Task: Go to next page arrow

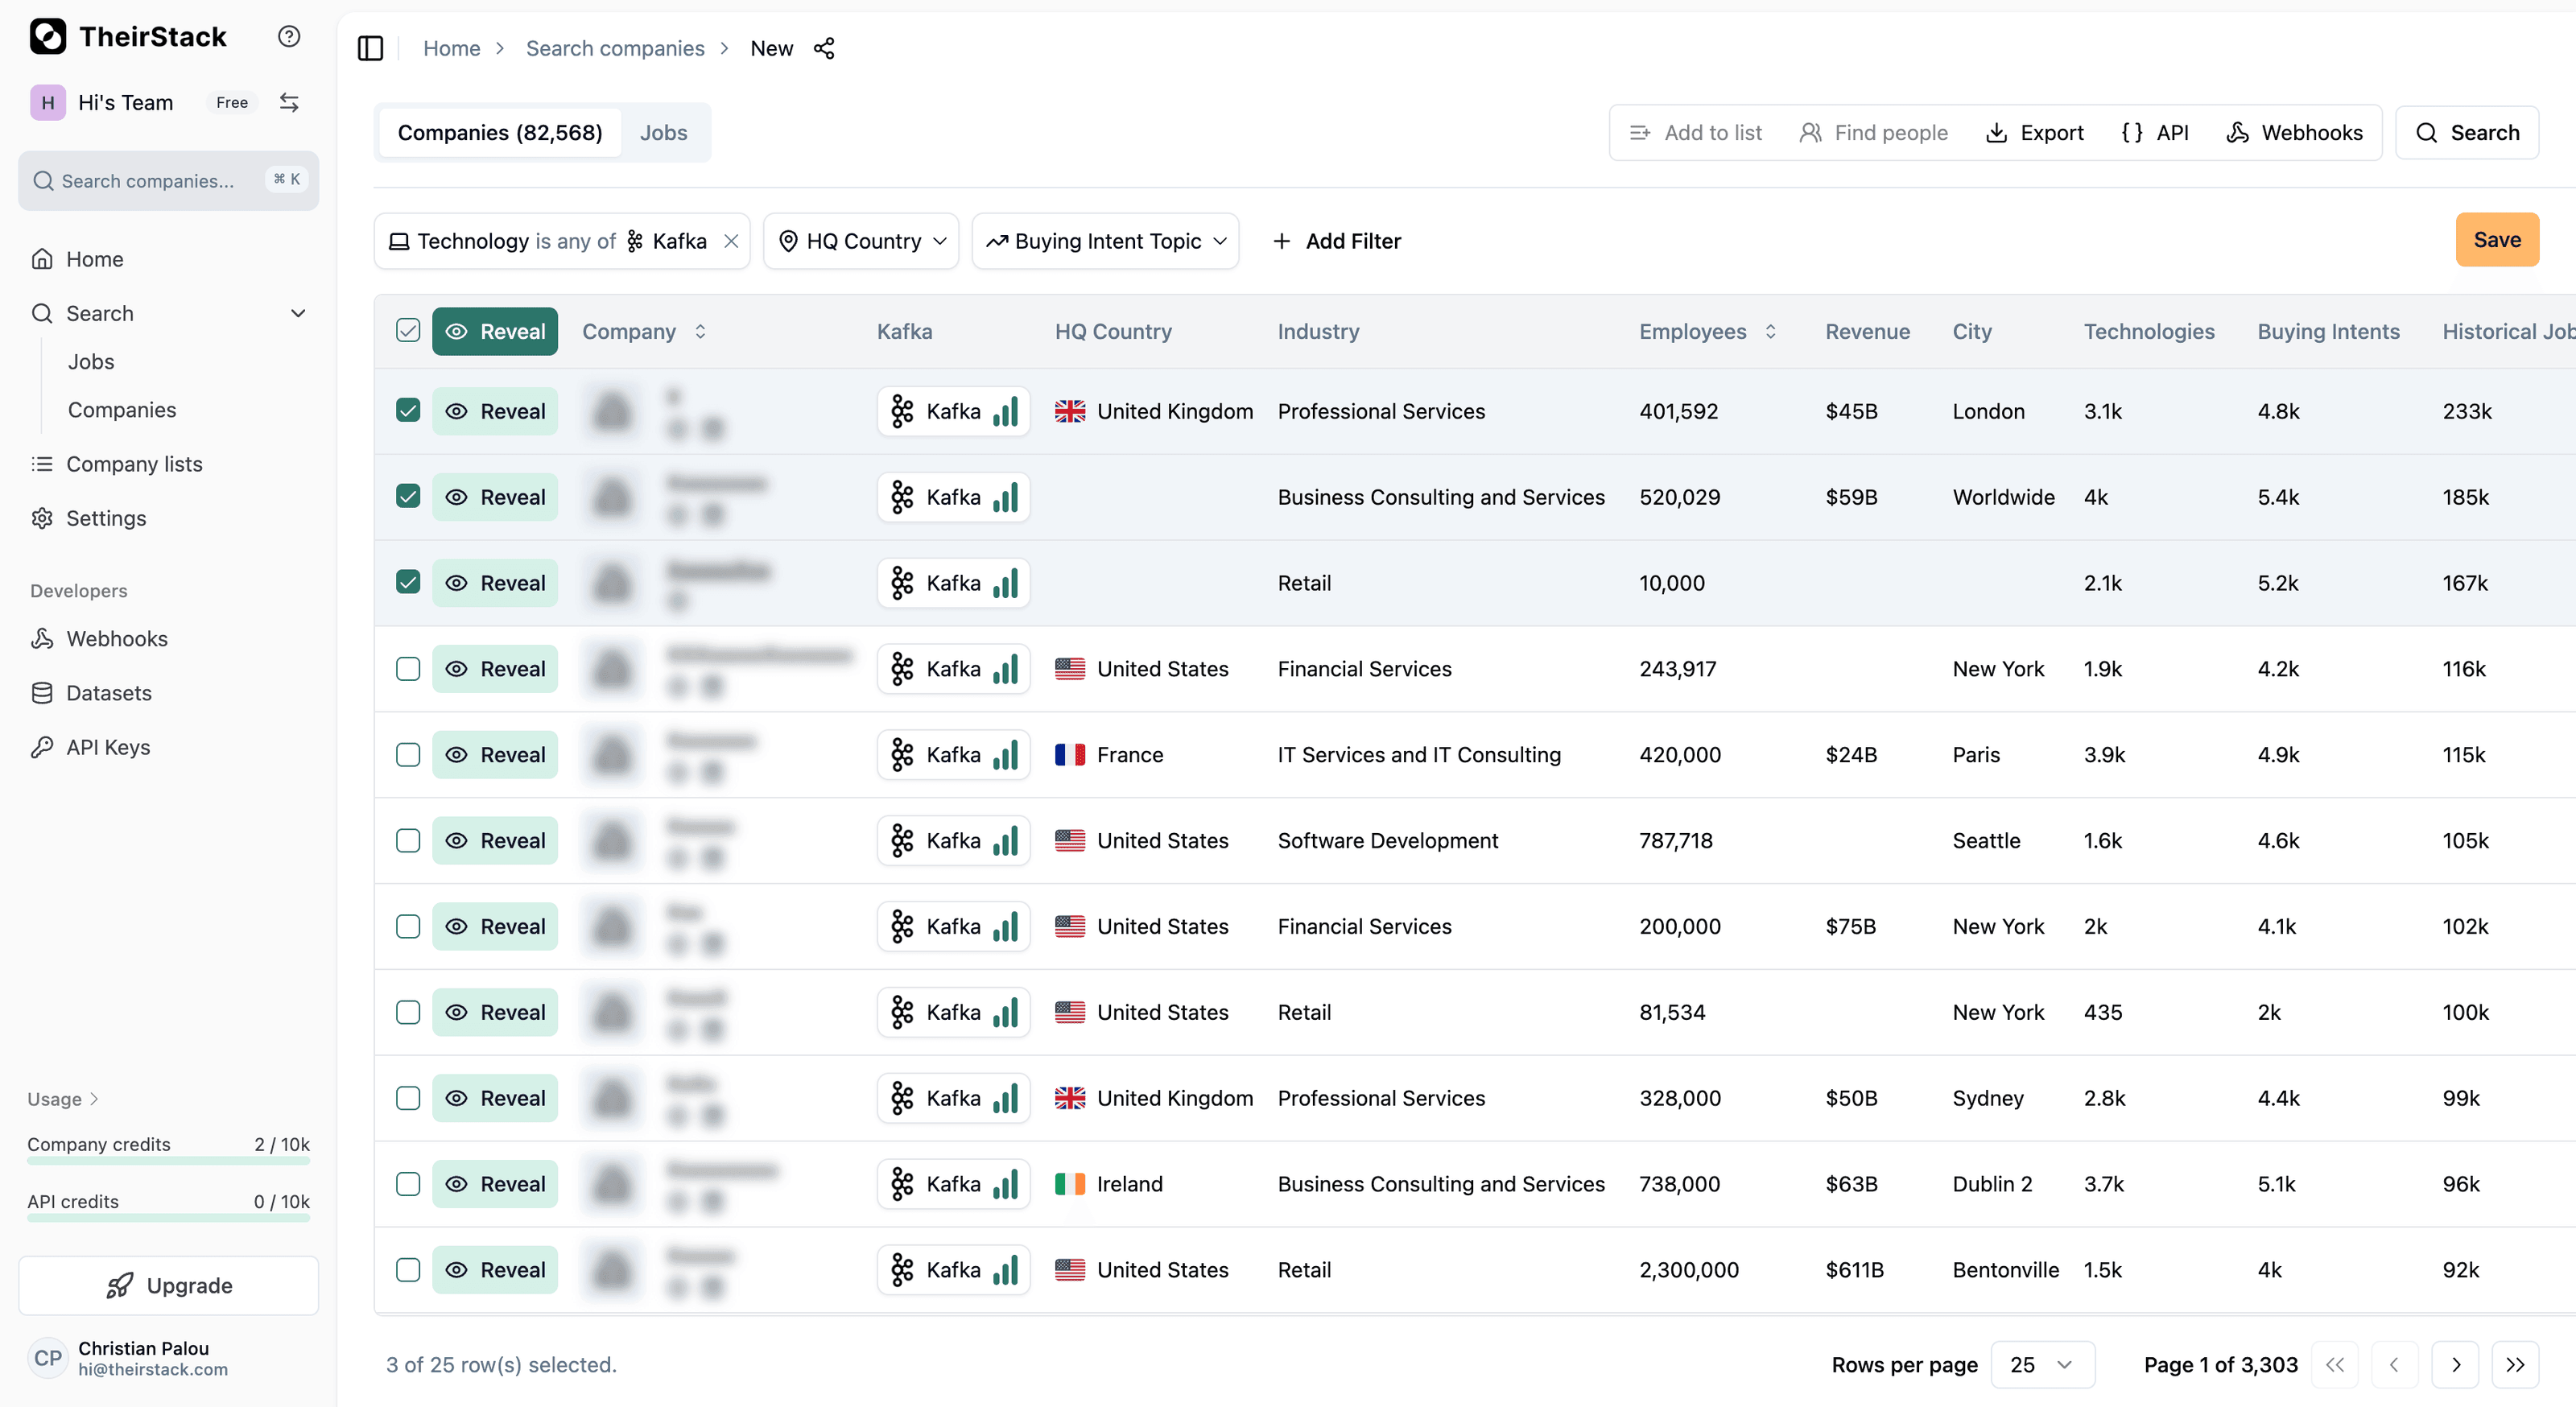Action: pyautogui.click(x=2455, y=1364)
